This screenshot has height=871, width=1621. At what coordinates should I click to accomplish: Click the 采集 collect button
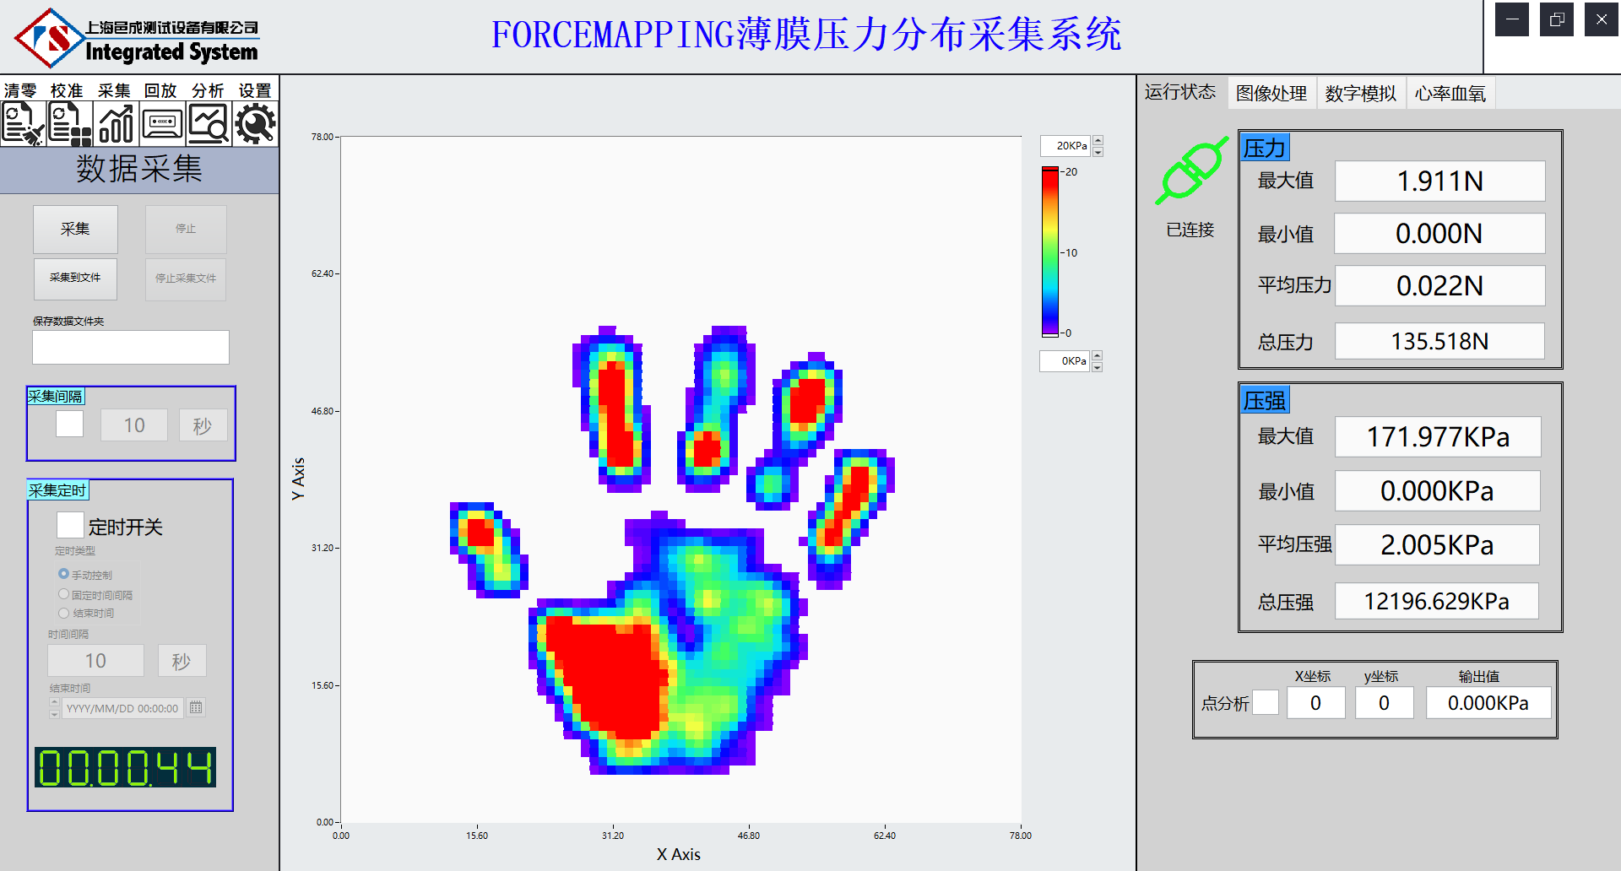coord(75,229)
